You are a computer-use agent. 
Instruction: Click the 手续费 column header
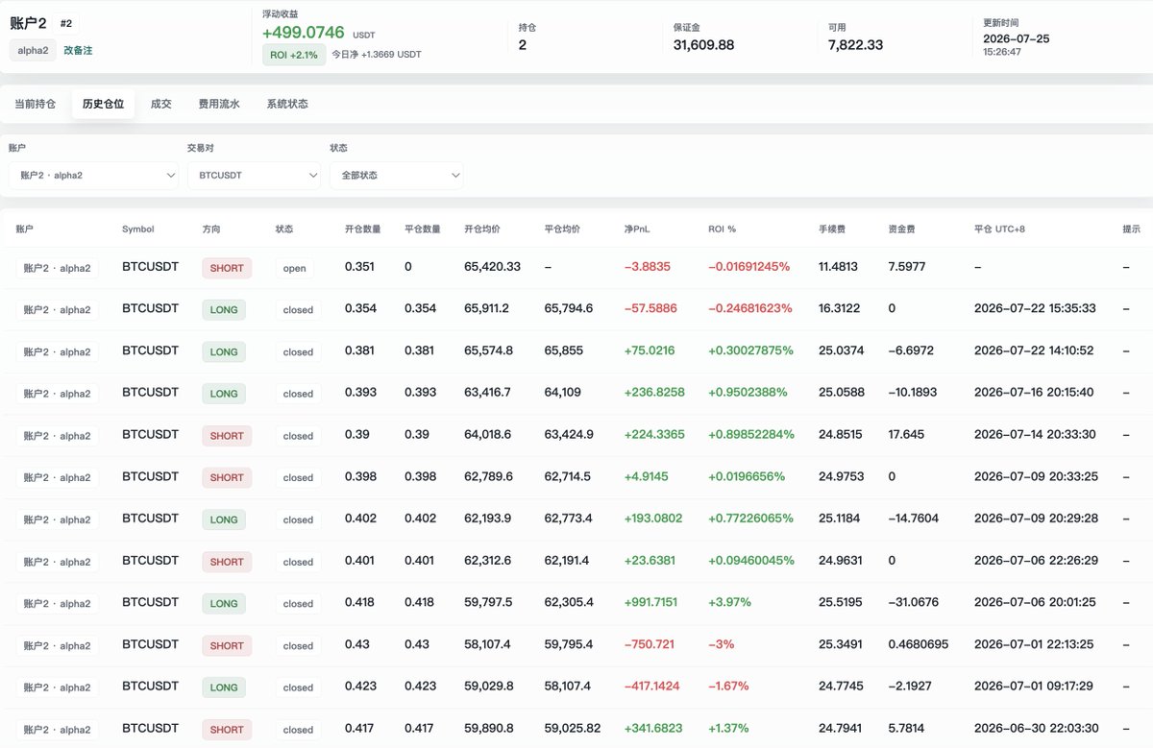pos(831,229)
